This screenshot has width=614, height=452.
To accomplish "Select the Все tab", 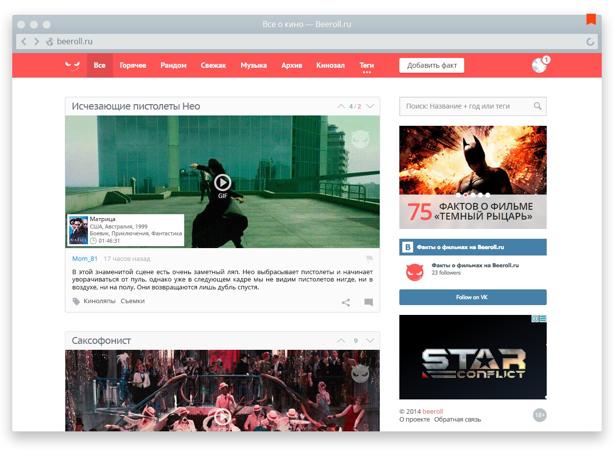I will pos(100,65).
